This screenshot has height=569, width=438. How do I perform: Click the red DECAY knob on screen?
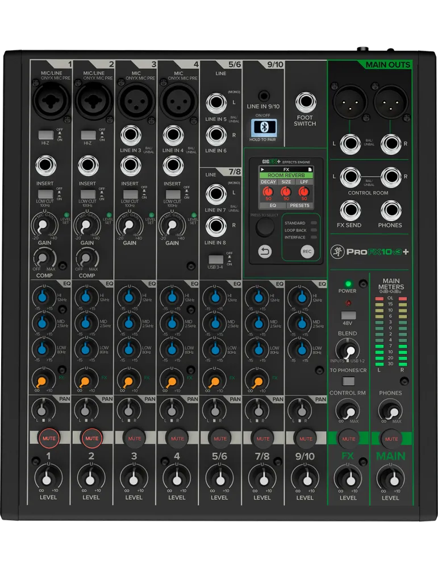pos(268,191)
